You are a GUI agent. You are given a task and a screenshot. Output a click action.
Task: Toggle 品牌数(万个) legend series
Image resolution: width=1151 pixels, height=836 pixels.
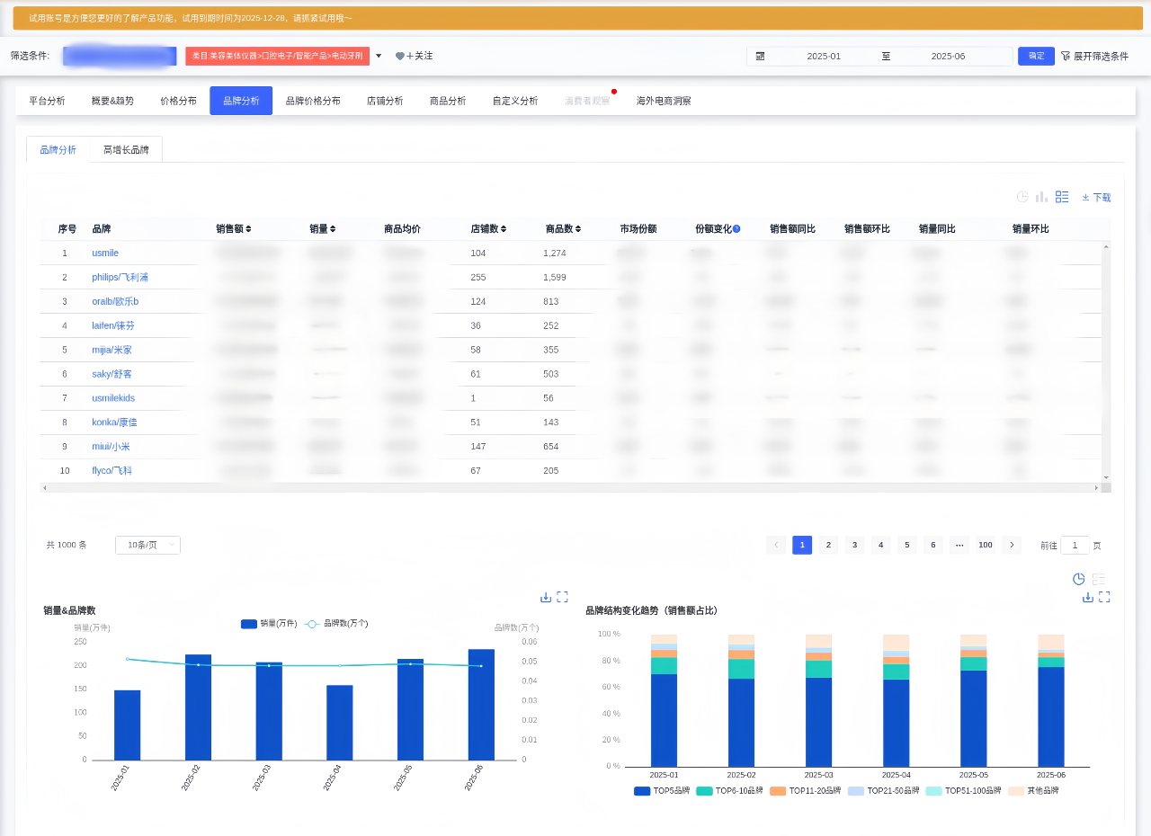[336, 624]
